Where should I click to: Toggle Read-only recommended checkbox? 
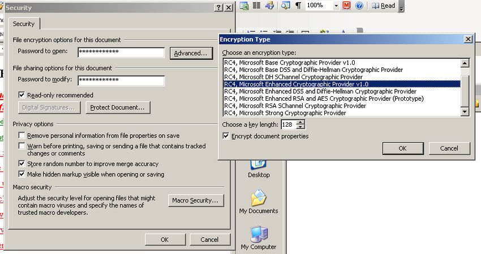pyautogui.click(x=22, y=95)
